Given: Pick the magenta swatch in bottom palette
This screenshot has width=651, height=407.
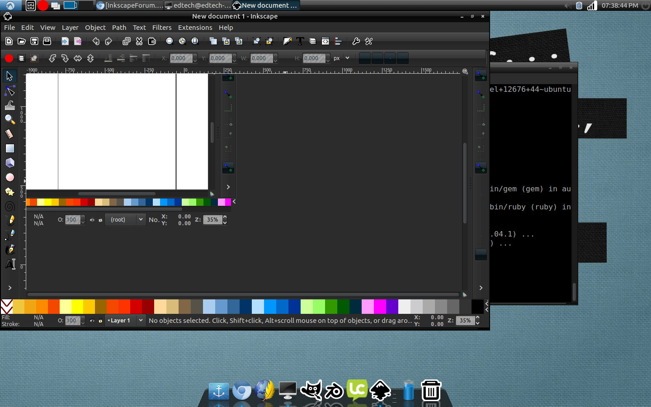Looking at the screenshot, I should click(x=380, y=307).
